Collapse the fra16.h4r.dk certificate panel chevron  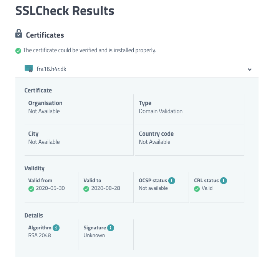pos(250,69)
